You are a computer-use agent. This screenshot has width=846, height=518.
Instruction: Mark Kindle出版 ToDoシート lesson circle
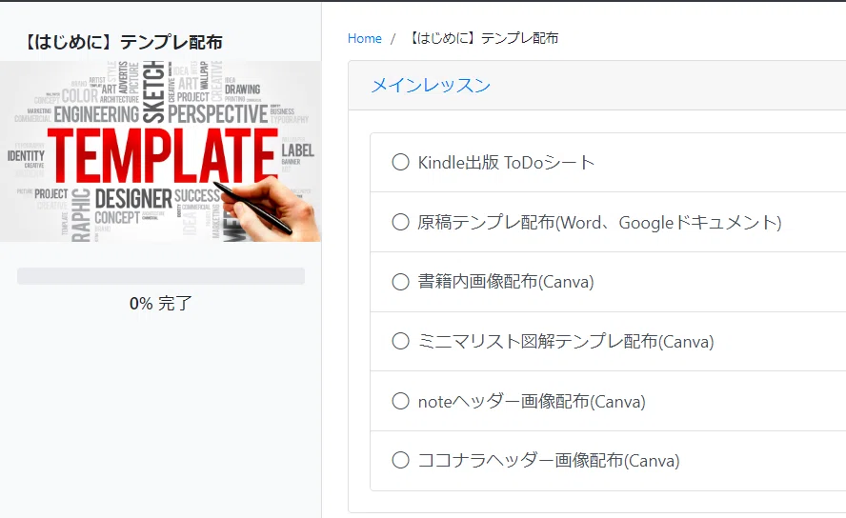tap(400, 162)
